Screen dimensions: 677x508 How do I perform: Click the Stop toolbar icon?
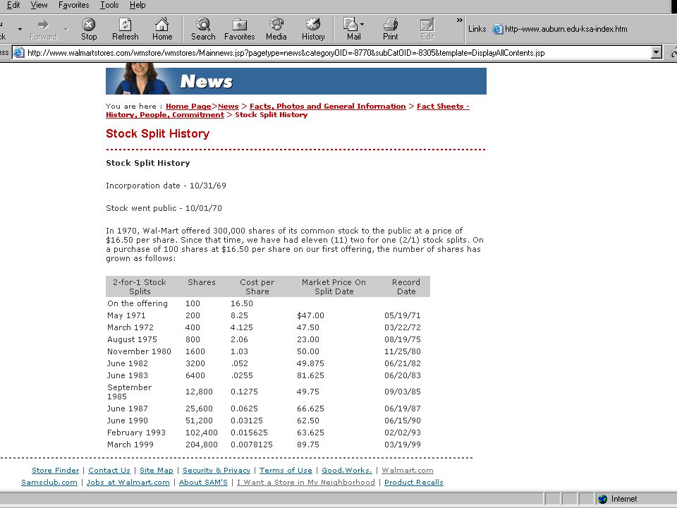click(x=89, y=24)
